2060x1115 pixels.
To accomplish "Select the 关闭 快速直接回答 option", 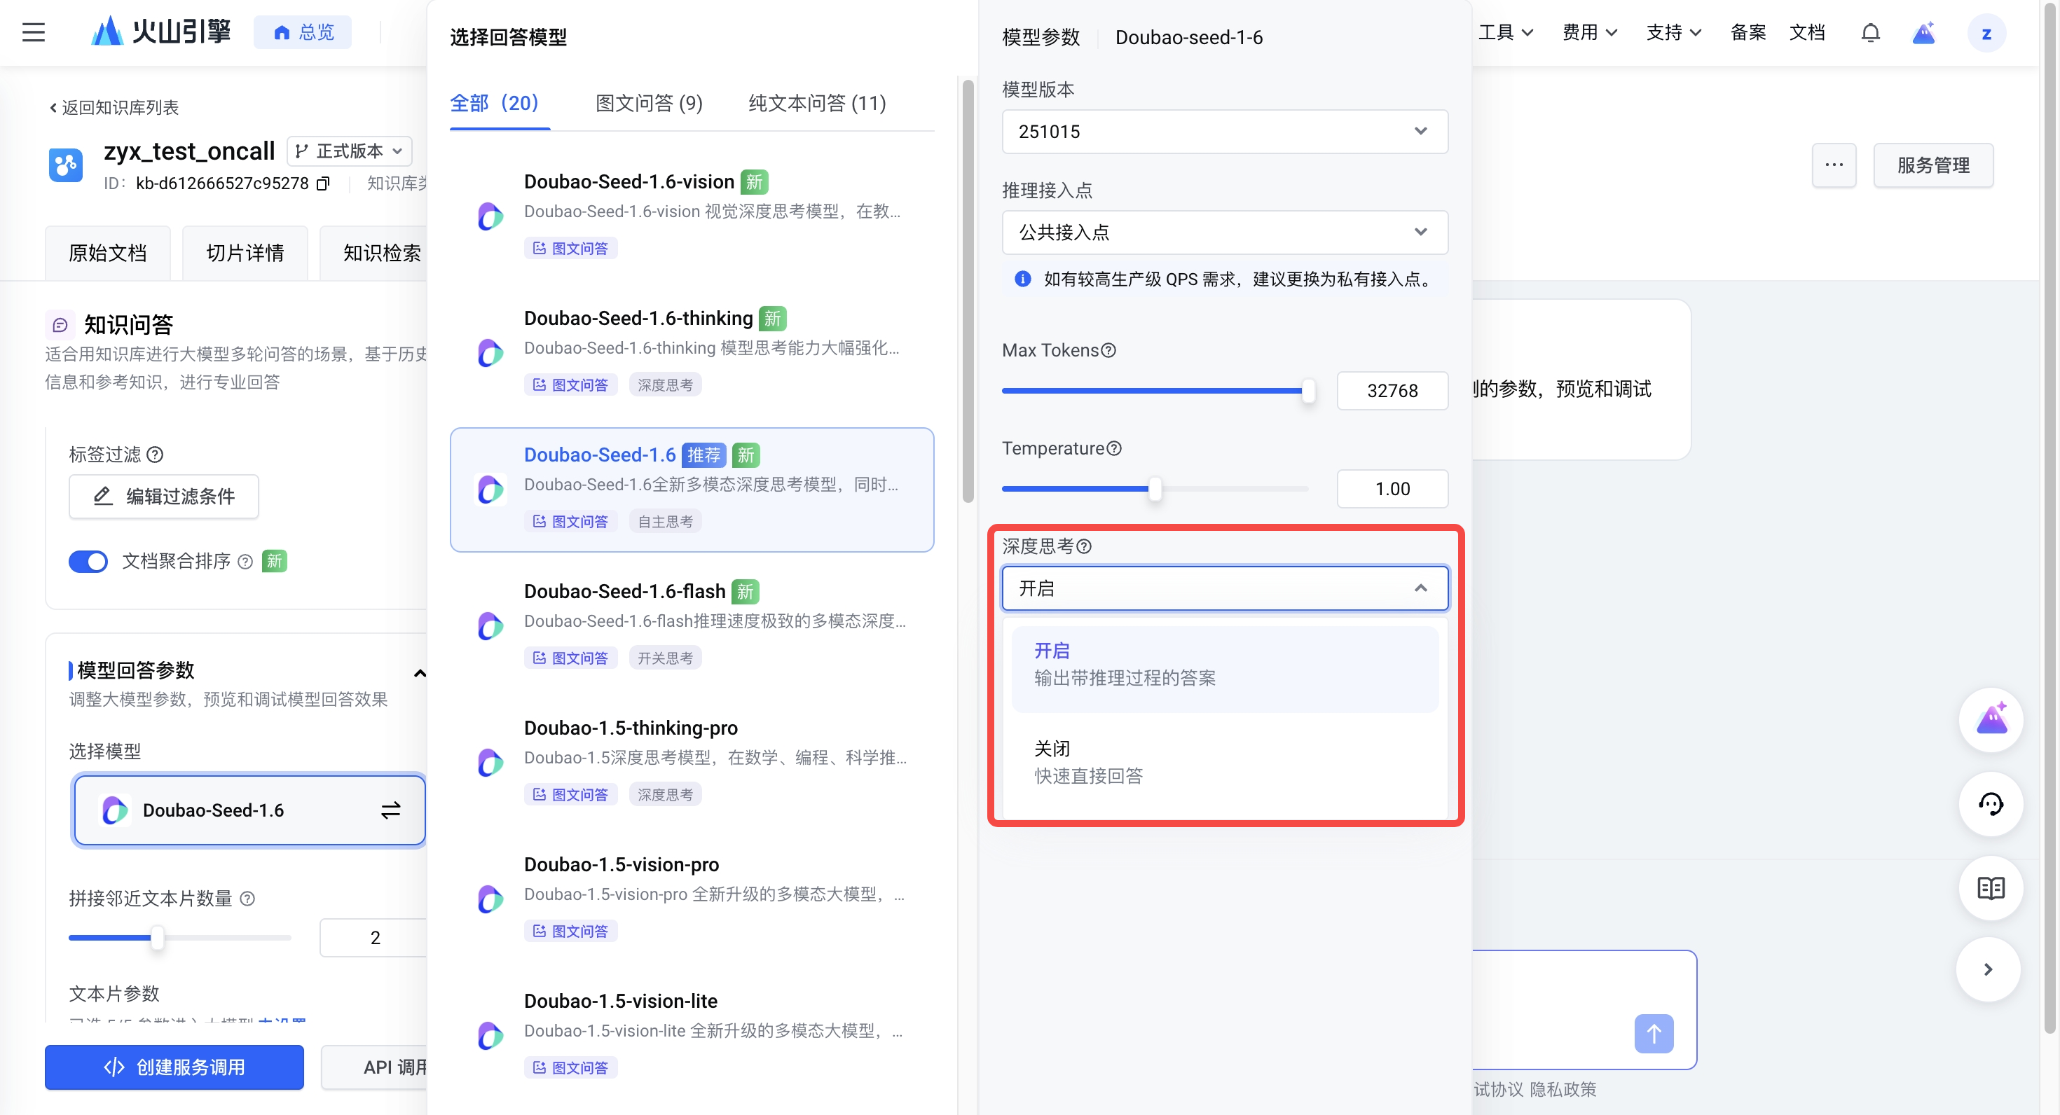I will click(1224, 763).
